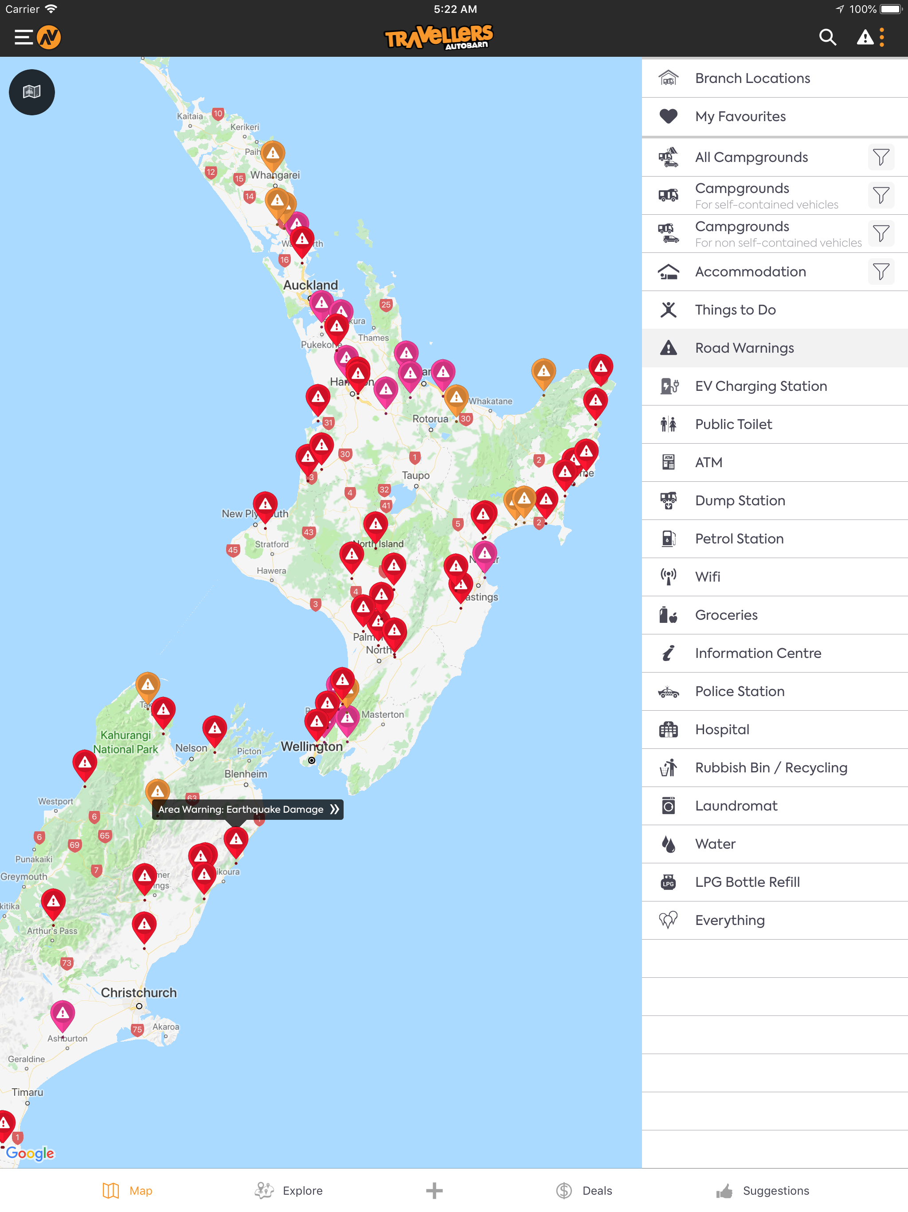Tap the map layers round button
The width and height of the screenshot is (908, 1212).
[x=32, y=92]
